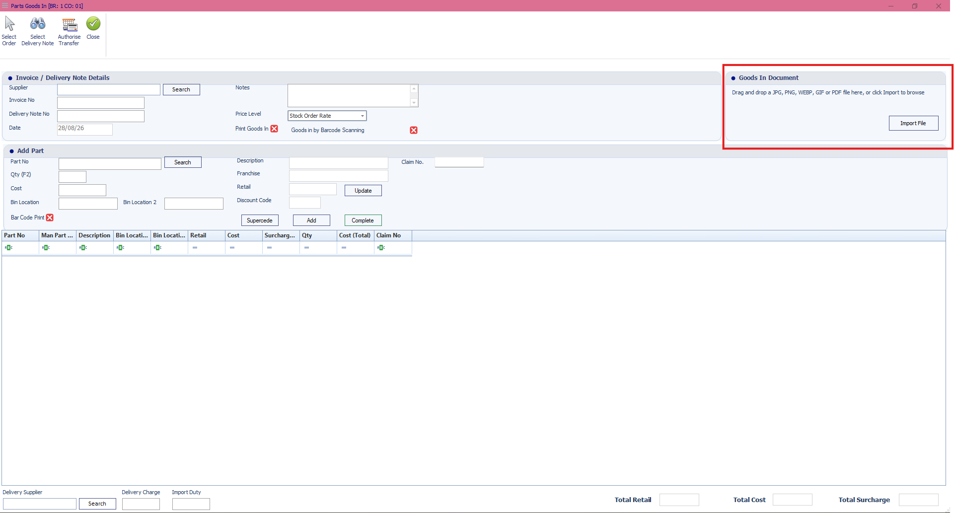Viewport: 954px width, 513px height.
Task: Toggle the Print Goods In checkbox
Action: pos(274,129)
